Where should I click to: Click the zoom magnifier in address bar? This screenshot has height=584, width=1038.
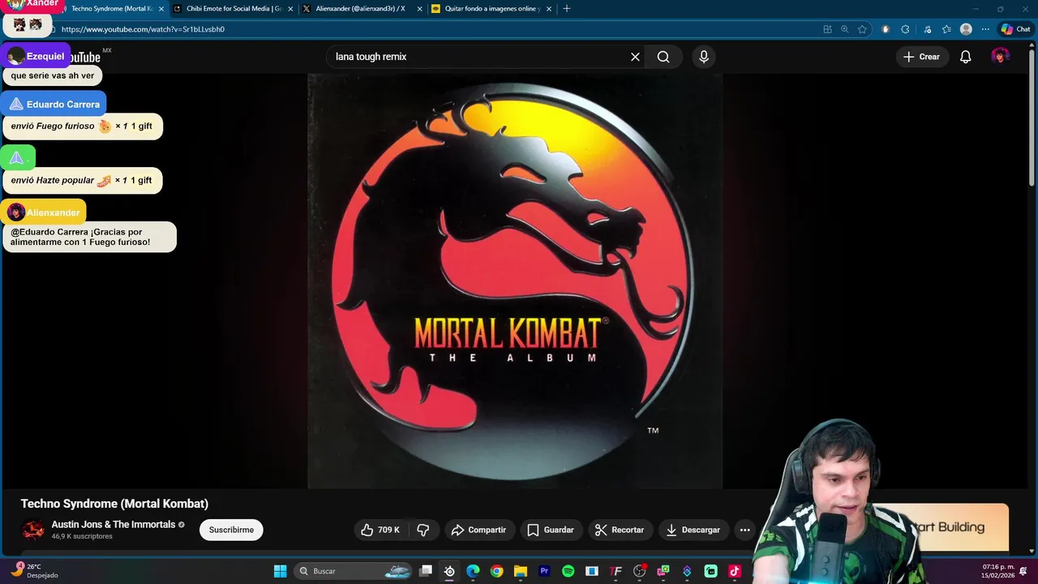844,29
